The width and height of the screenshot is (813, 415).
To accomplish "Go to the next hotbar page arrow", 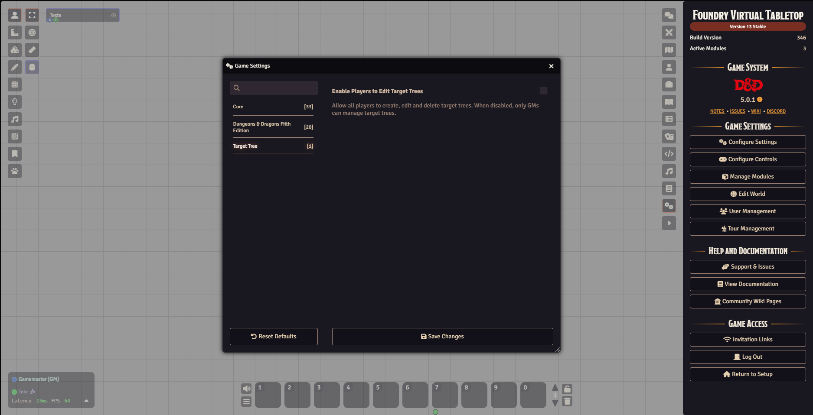I will click(555, 403).
